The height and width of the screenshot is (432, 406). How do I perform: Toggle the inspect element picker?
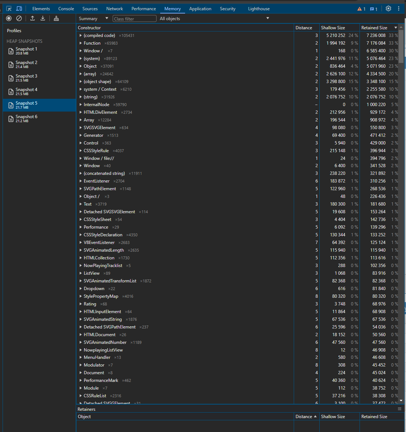coord(9,8)
